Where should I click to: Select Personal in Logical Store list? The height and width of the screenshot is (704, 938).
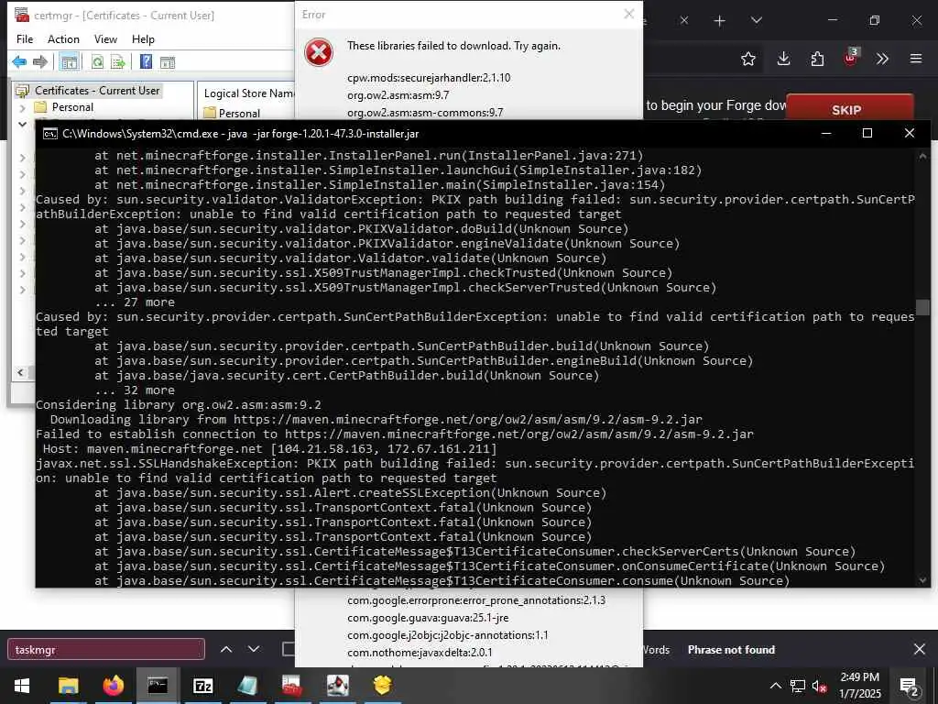pyautogui.click(x=239, y=113)
